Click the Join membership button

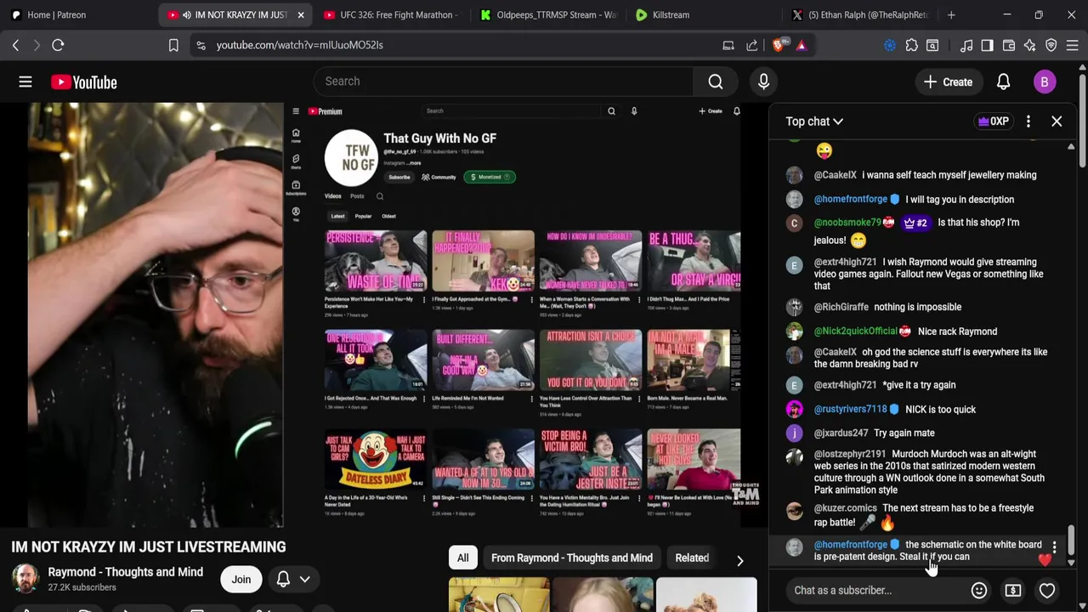point(241,580)
